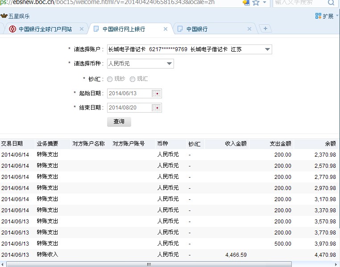Viewport: 340px width, 267px height.
Task: Open the 五星娱乐 bookmark
Action: (15, 16)
